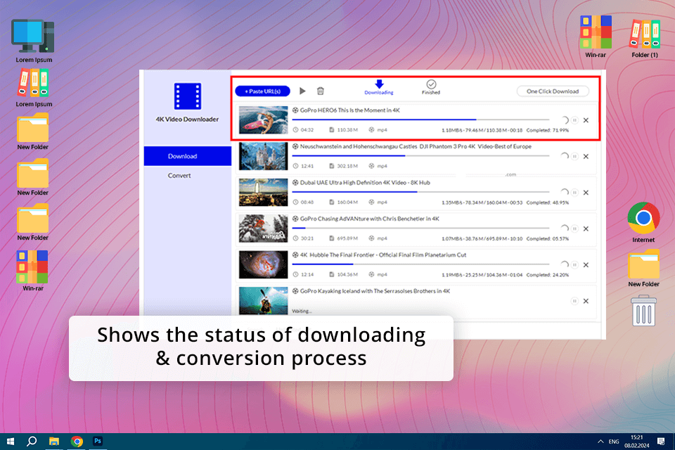Remove the GoPro Kayaking Iceland item
This screenshot has height=450, width=675.
click(x=586, y=301)
